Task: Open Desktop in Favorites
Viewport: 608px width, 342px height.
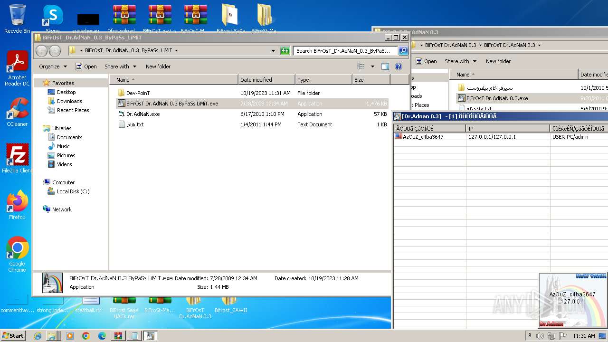Action: (66, 92)
